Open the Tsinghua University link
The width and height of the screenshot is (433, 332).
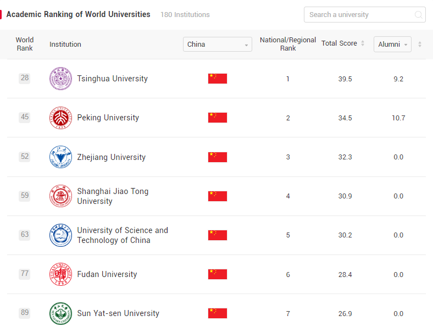(x=113, y=79)
